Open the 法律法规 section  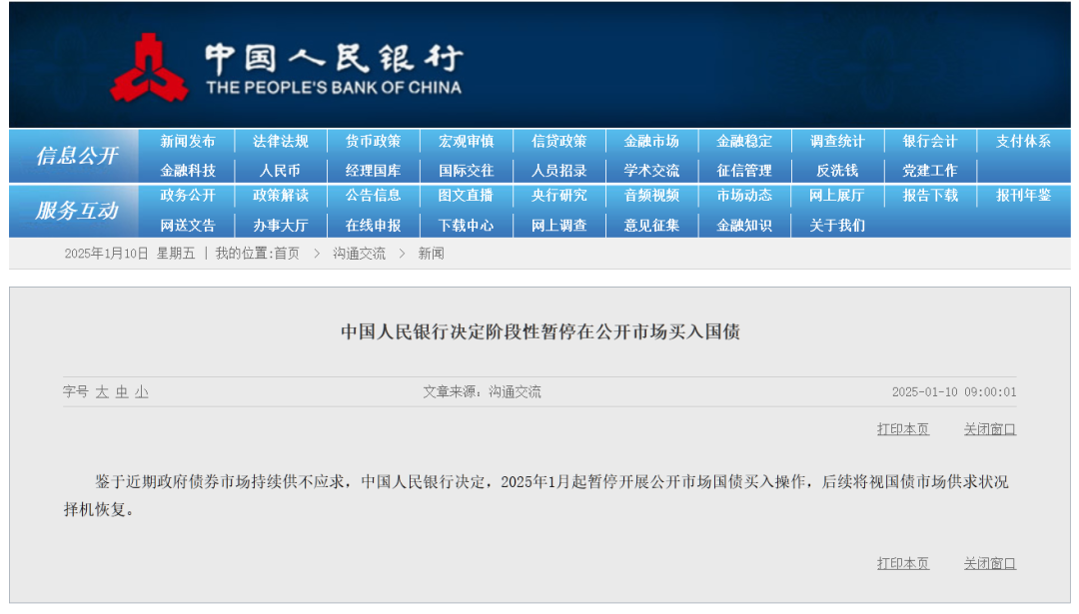280,141
